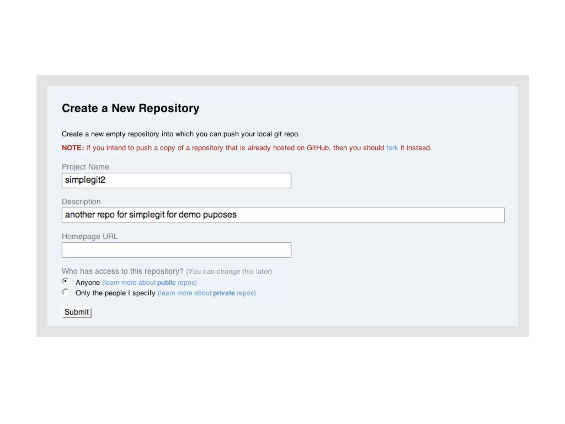Click the Description label
Image resolution: width=565 pixels, height=424 pixels.
click(81, 202)
